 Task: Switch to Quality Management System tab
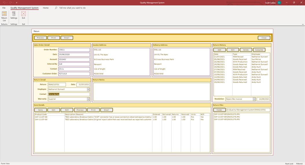(x=25, y=8)
